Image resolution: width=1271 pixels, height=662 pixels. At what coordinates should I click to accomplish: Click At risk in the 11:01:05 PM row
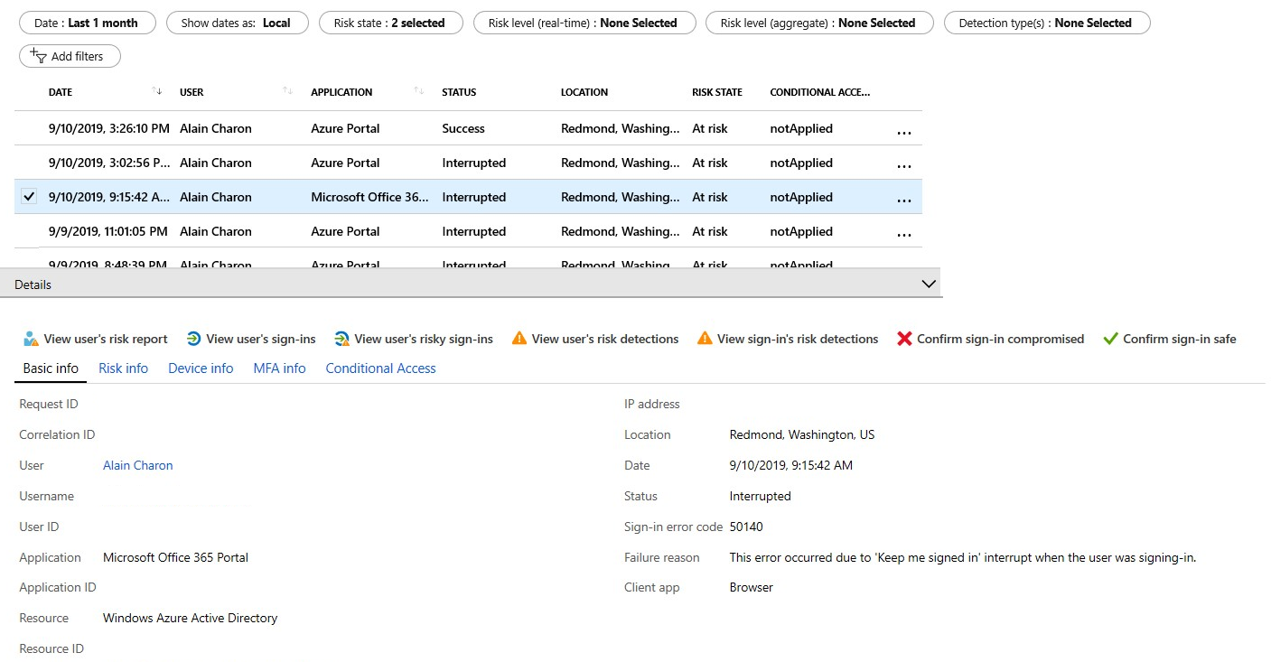[710, 231]
